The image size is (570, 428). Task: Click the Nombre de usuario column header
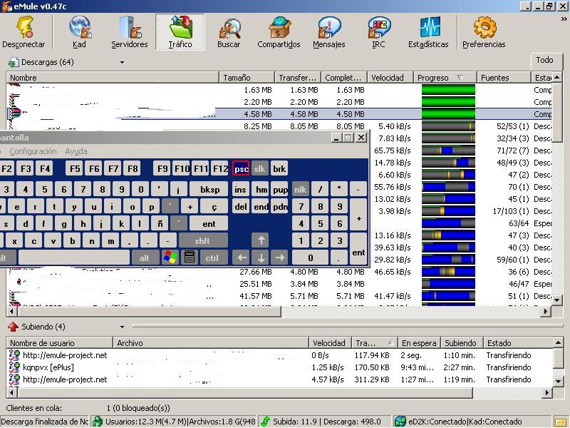coord(60,343)
